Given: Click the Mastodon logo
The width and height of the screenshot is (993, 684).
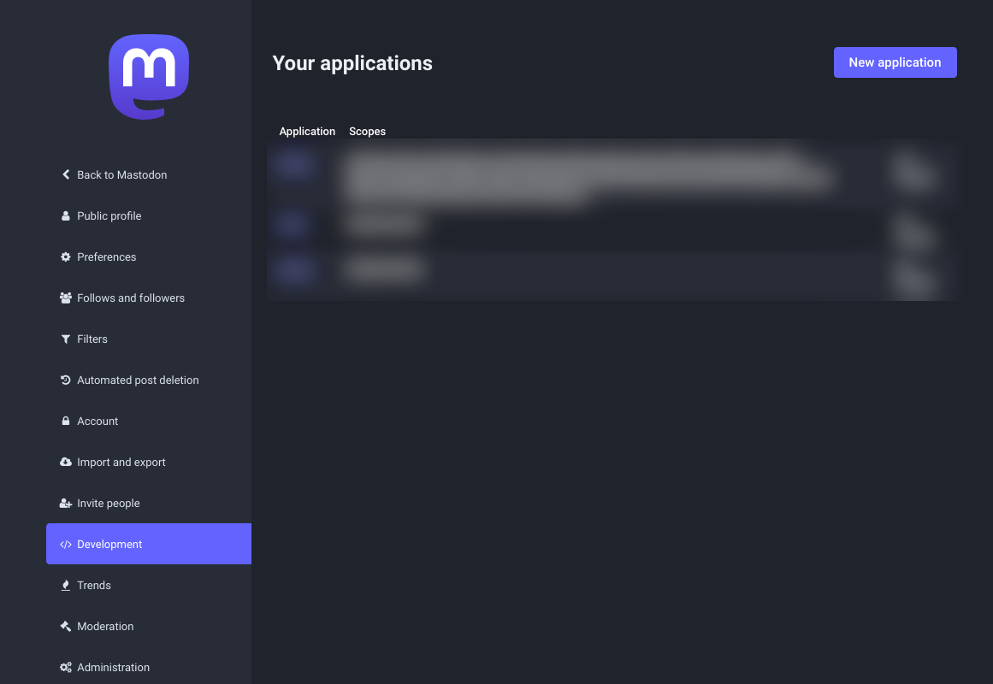Looking at the screenshot, I should [x=149, y=77].
